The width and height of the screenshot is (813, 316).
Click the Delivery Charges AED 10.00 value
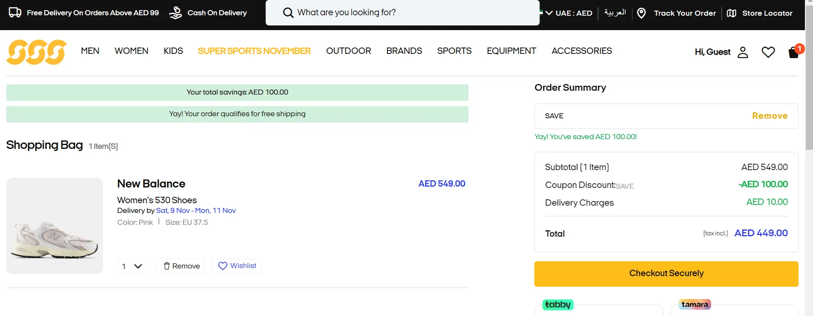coord(767,202)
